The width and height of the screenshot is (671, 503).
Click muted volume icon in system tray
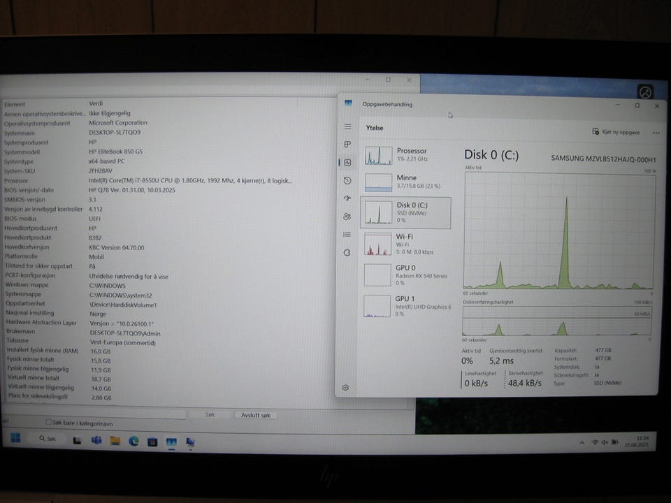605,442
